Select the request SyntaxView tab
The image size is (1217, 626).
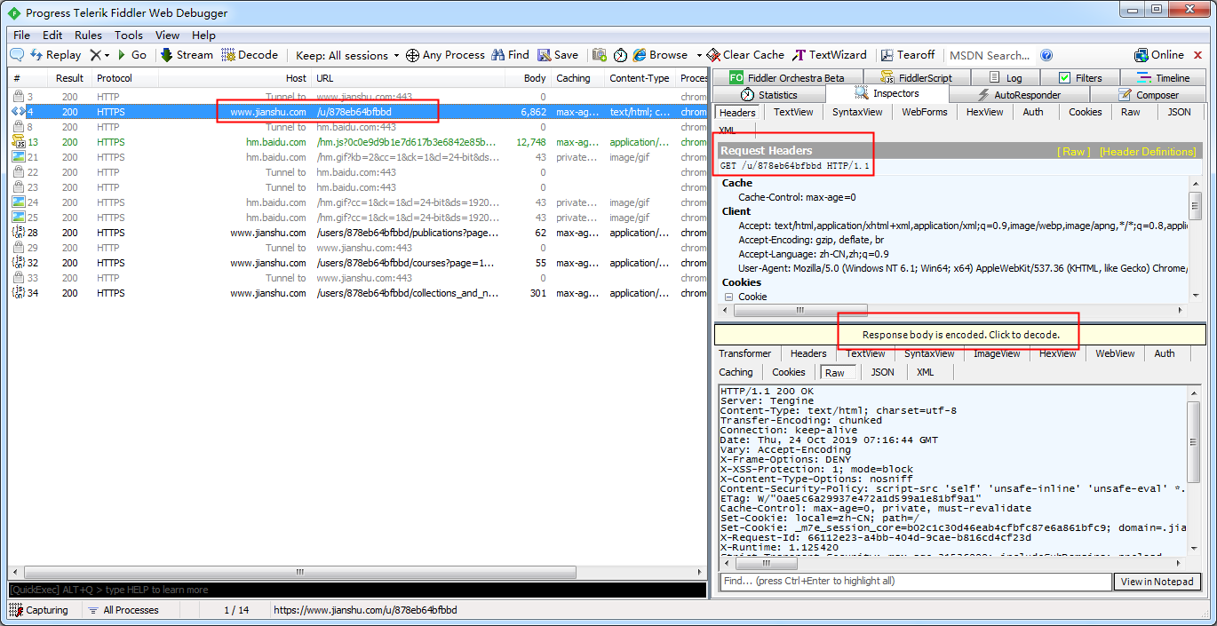point(857,112)
